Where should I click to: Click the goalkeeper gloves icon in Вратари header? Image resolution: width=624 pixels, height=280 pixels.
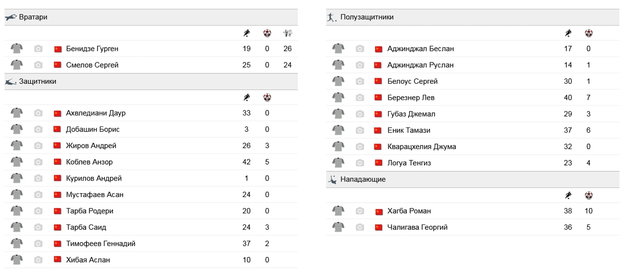pyautogui.click(x=288, y=33)
